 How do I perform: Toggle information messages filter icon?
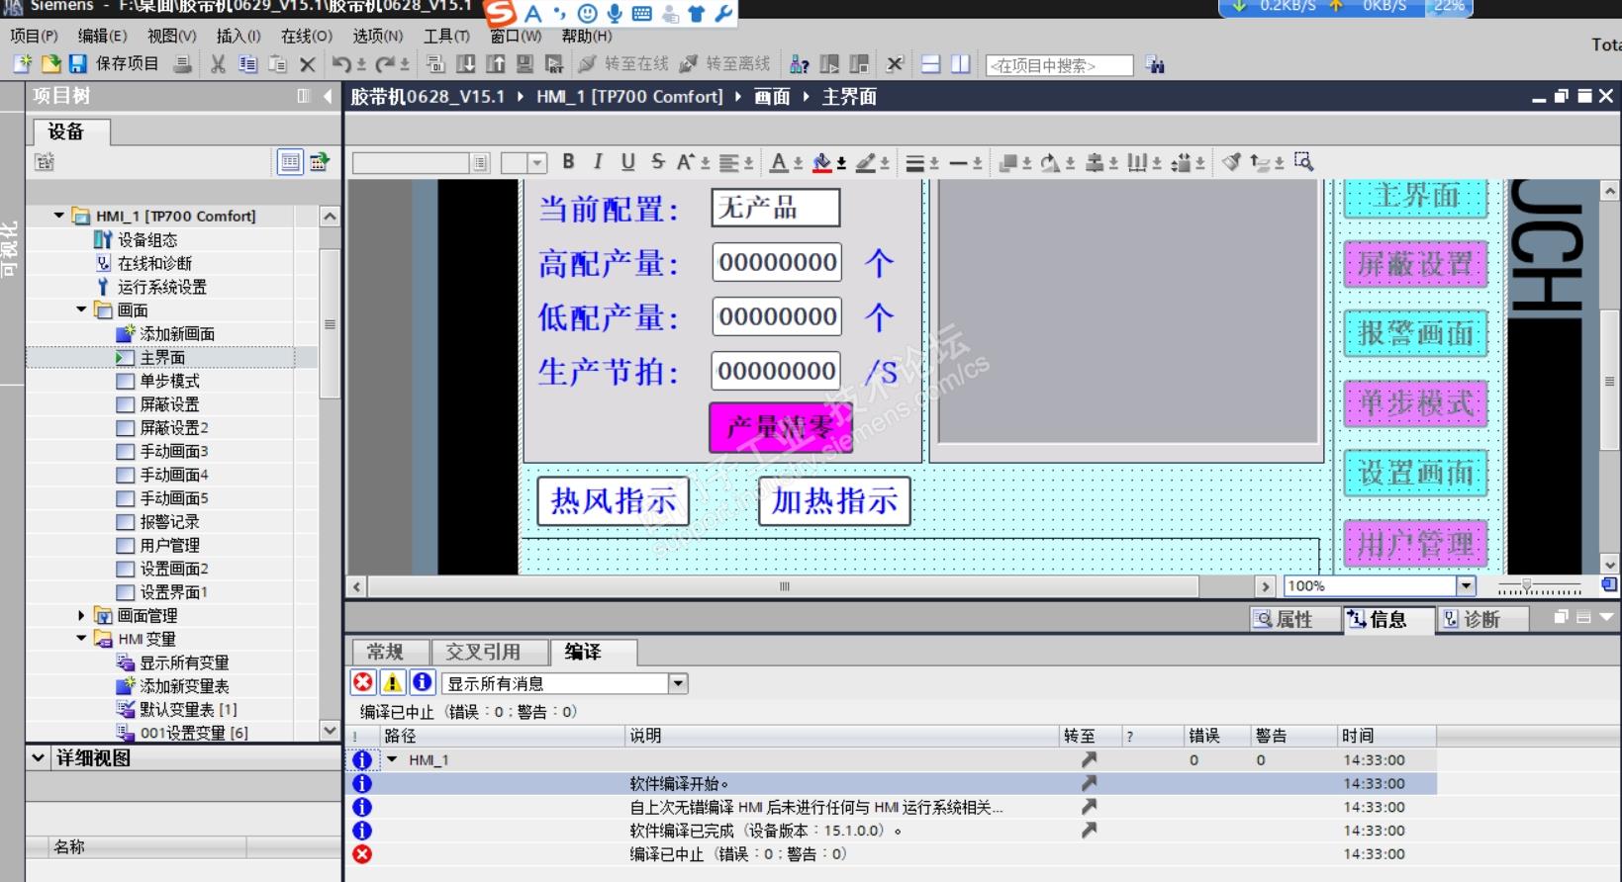pos(423,682)
